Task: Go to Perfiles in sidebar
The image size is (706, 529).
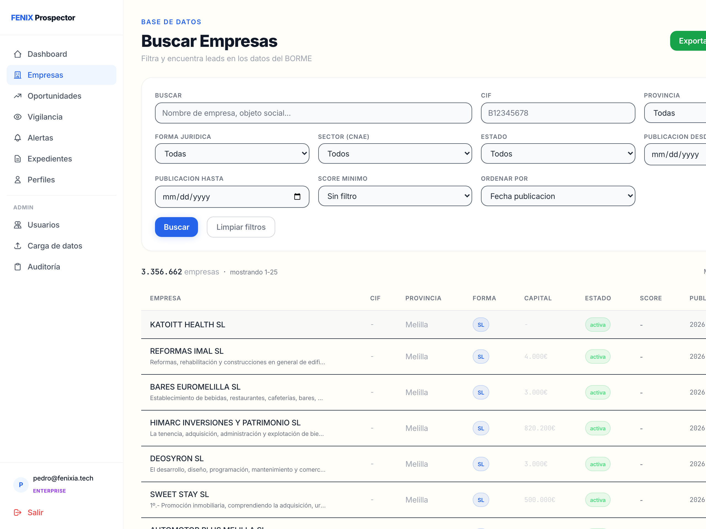Action: [41, 180]
